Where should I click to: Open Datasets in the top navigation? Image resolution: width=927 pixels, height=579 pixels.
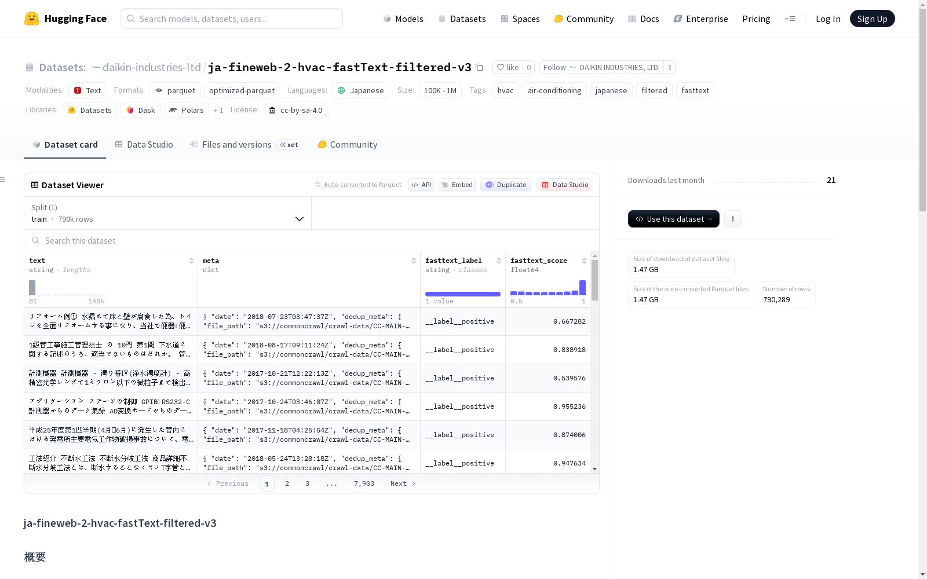point(462,19)
